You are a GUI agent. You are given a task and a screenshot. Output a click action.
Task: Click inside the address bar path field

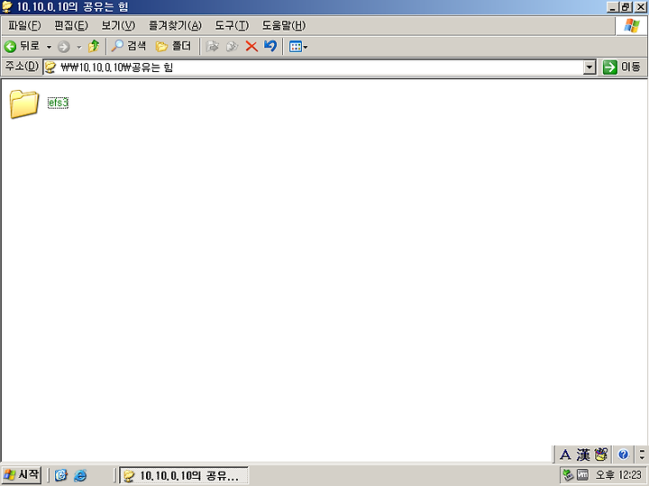click(319, 67)
